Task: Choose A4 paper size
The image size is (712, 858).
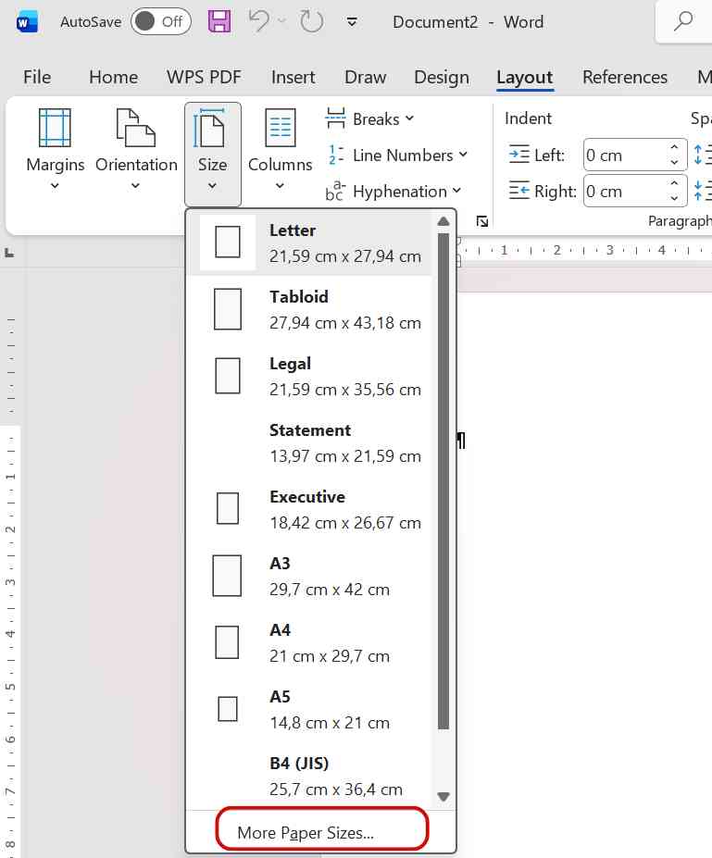Action: pyautogui.click(x=310, y=643)
